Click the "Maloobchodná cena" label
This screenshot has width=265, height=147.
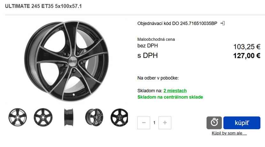[156, 40]
